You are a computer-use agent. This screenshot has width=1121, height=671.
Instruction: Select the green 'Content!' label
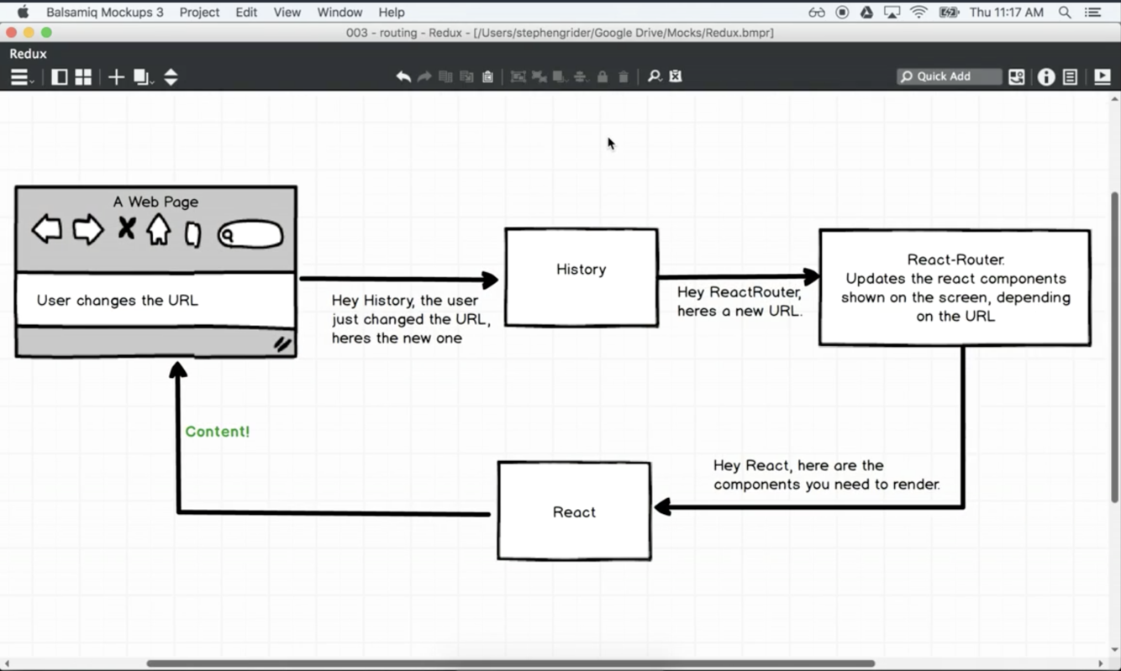(x=218, y=432)
